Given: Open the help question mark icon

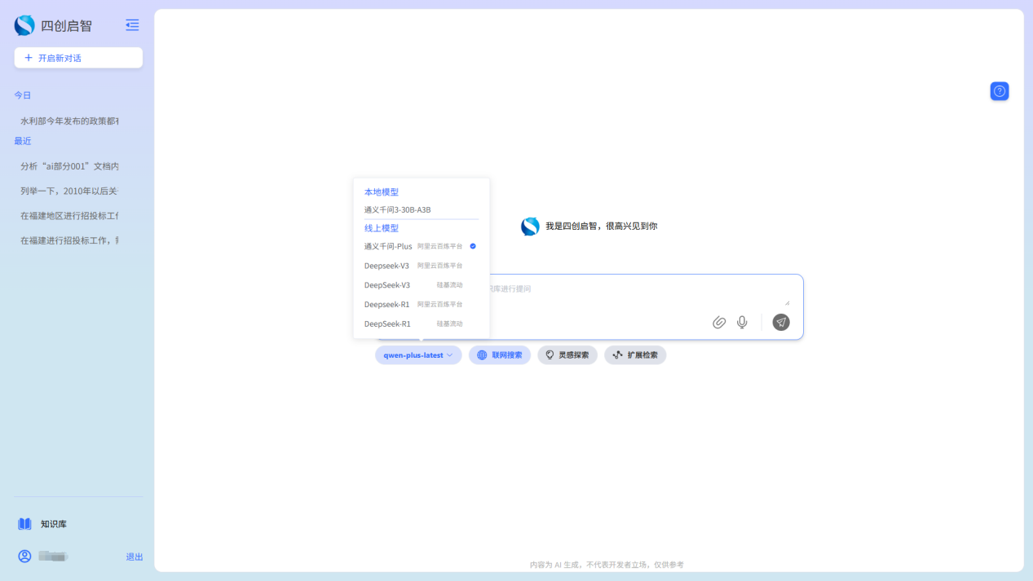Looking at the screenshot, I should [x=999, y=91].
